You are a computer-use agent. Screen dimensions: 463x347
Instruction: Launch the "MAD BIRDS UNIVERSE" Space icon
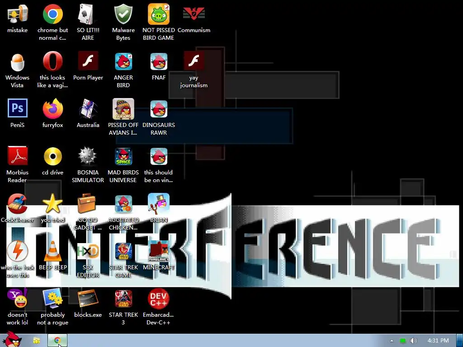pyautogui.click(x=123, y=156)
